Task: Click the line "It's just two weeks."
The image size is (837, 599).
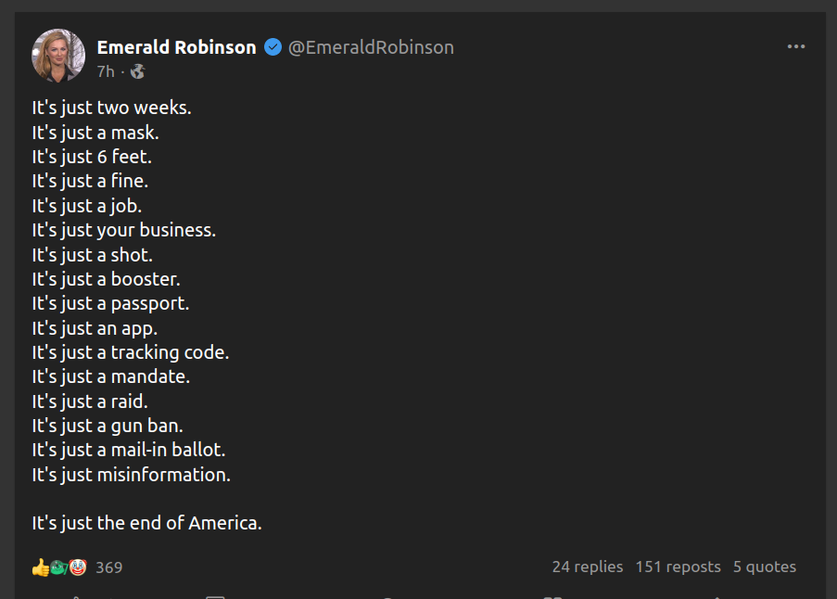Action: pyautogui.click(x=111, y=108)
